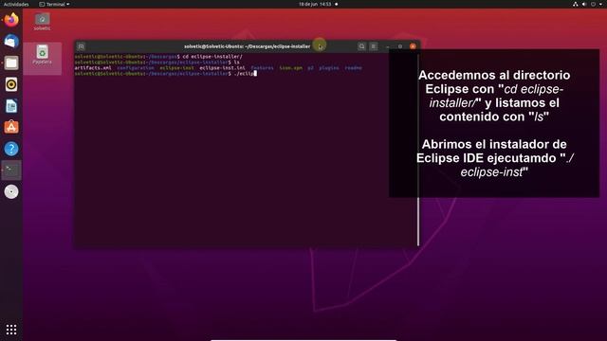Open Firefox from the dock
Viewport: 607px width, 341px height.
11,20
